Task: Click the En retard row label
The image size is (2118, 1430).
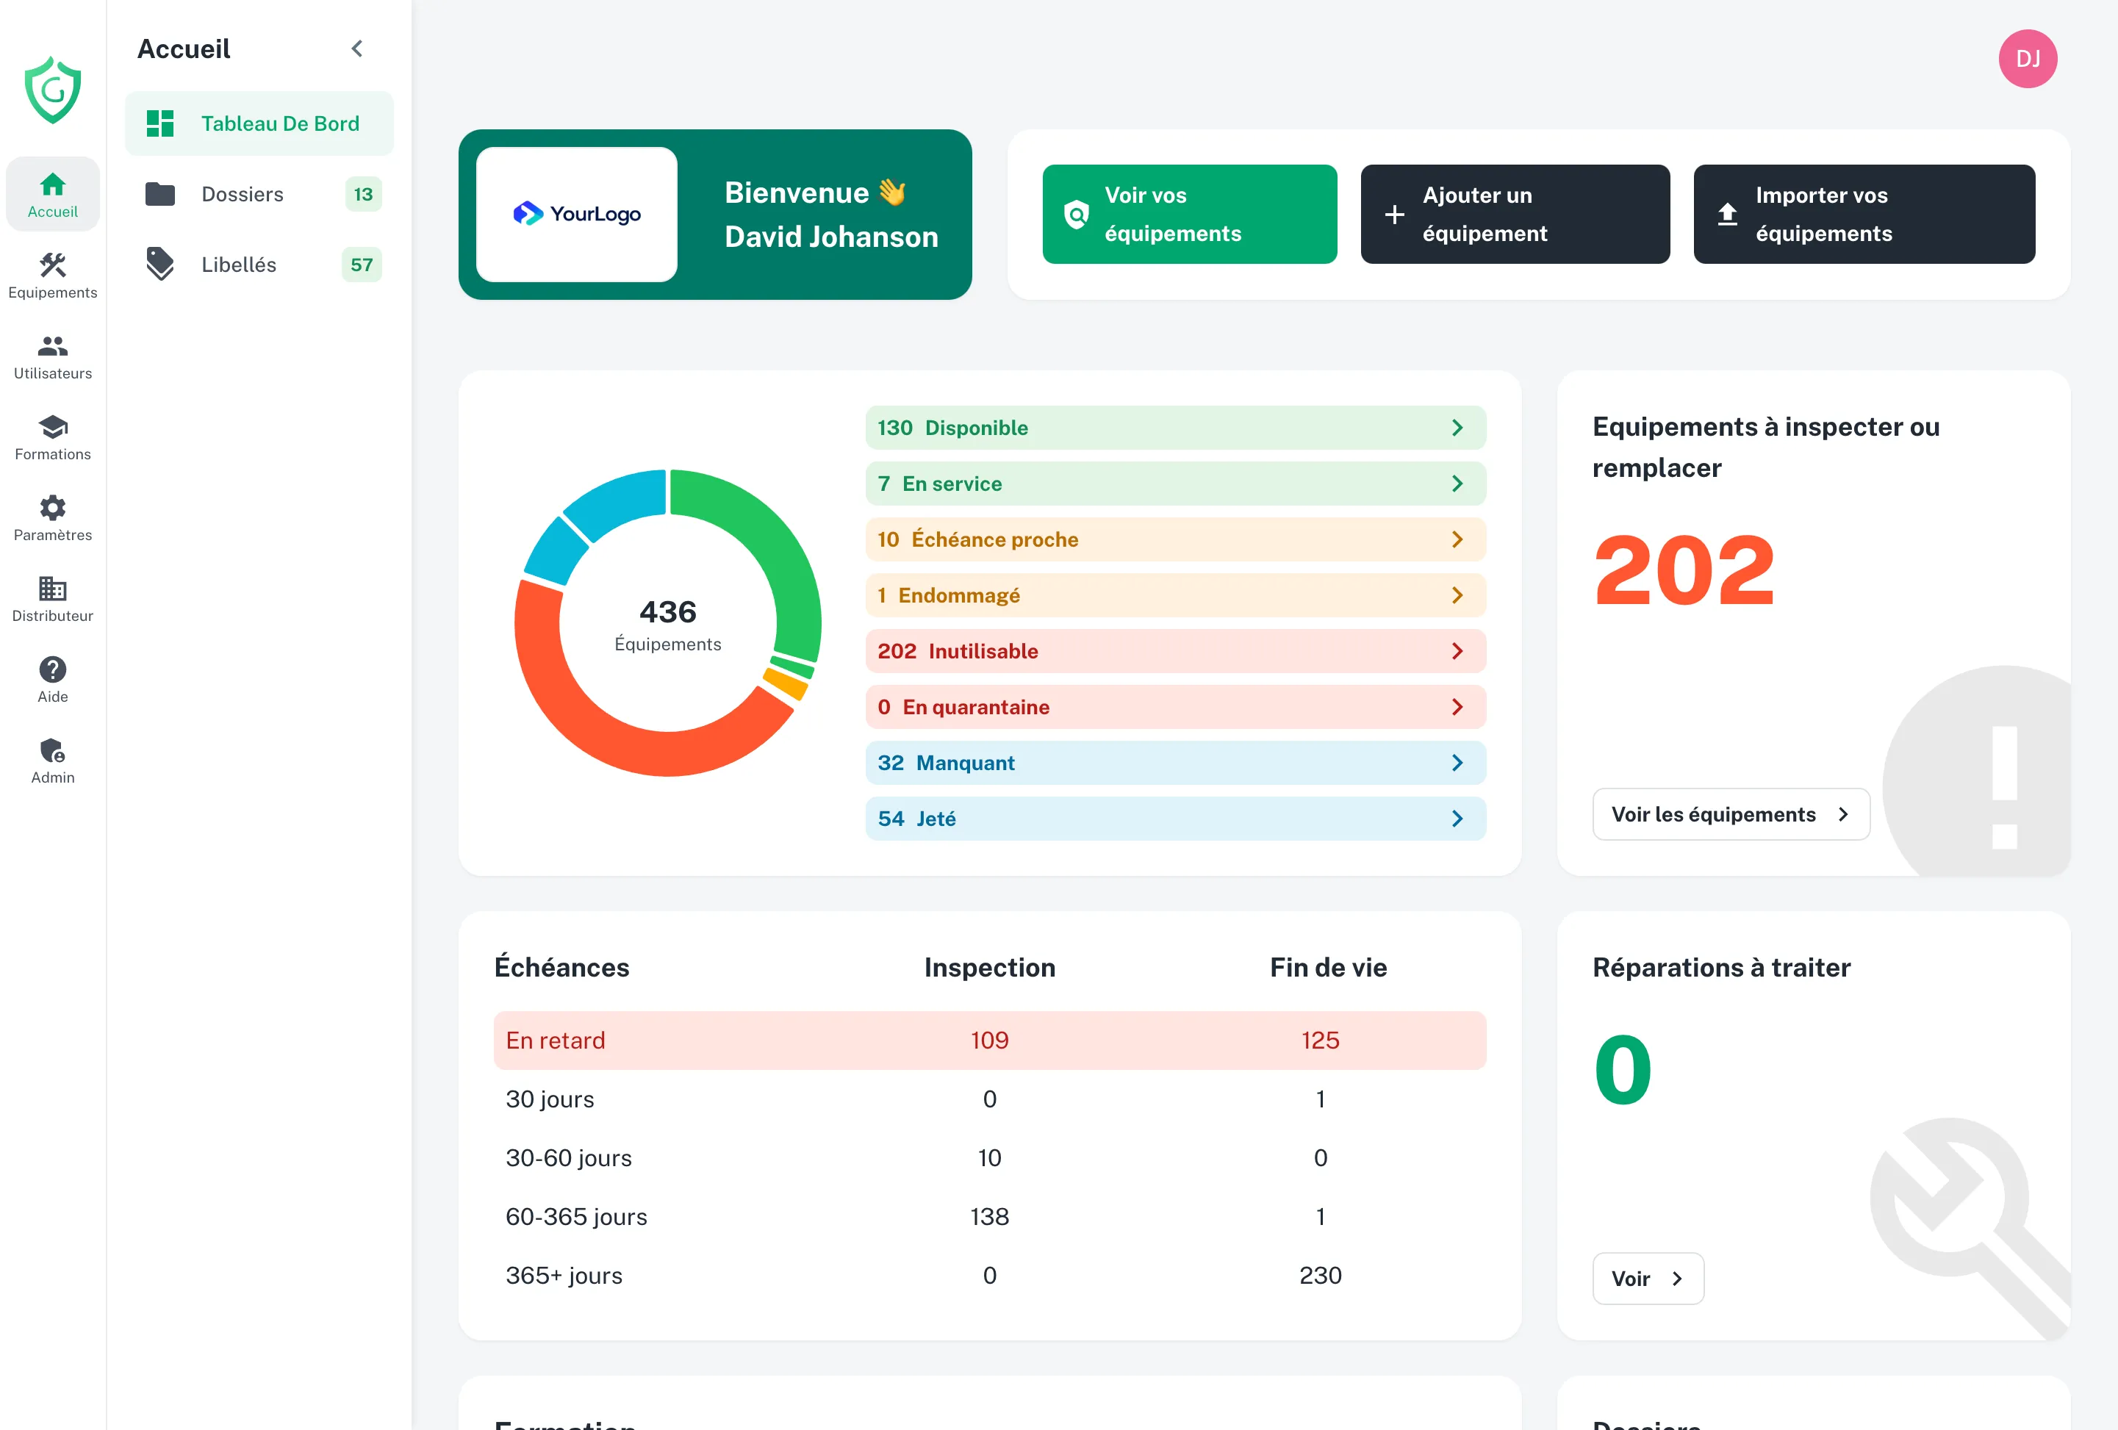Action: [555, 1041]
